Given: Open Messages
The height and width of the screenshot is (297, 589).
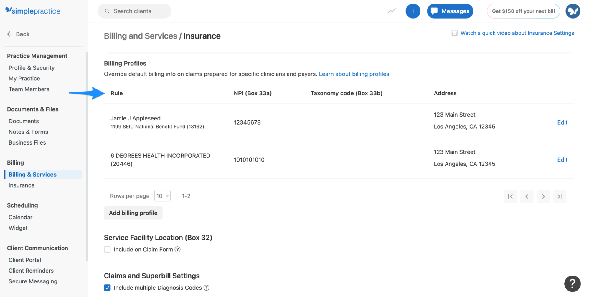Looking at the screenshot, I should click(450, 11).
